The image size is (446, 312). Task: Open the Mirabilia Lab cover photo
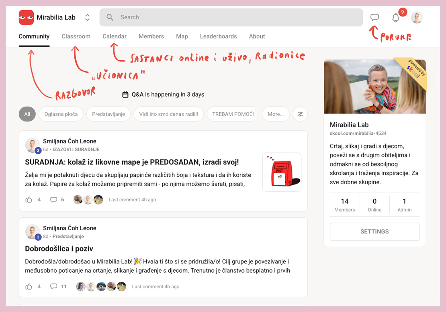point(374,87)
